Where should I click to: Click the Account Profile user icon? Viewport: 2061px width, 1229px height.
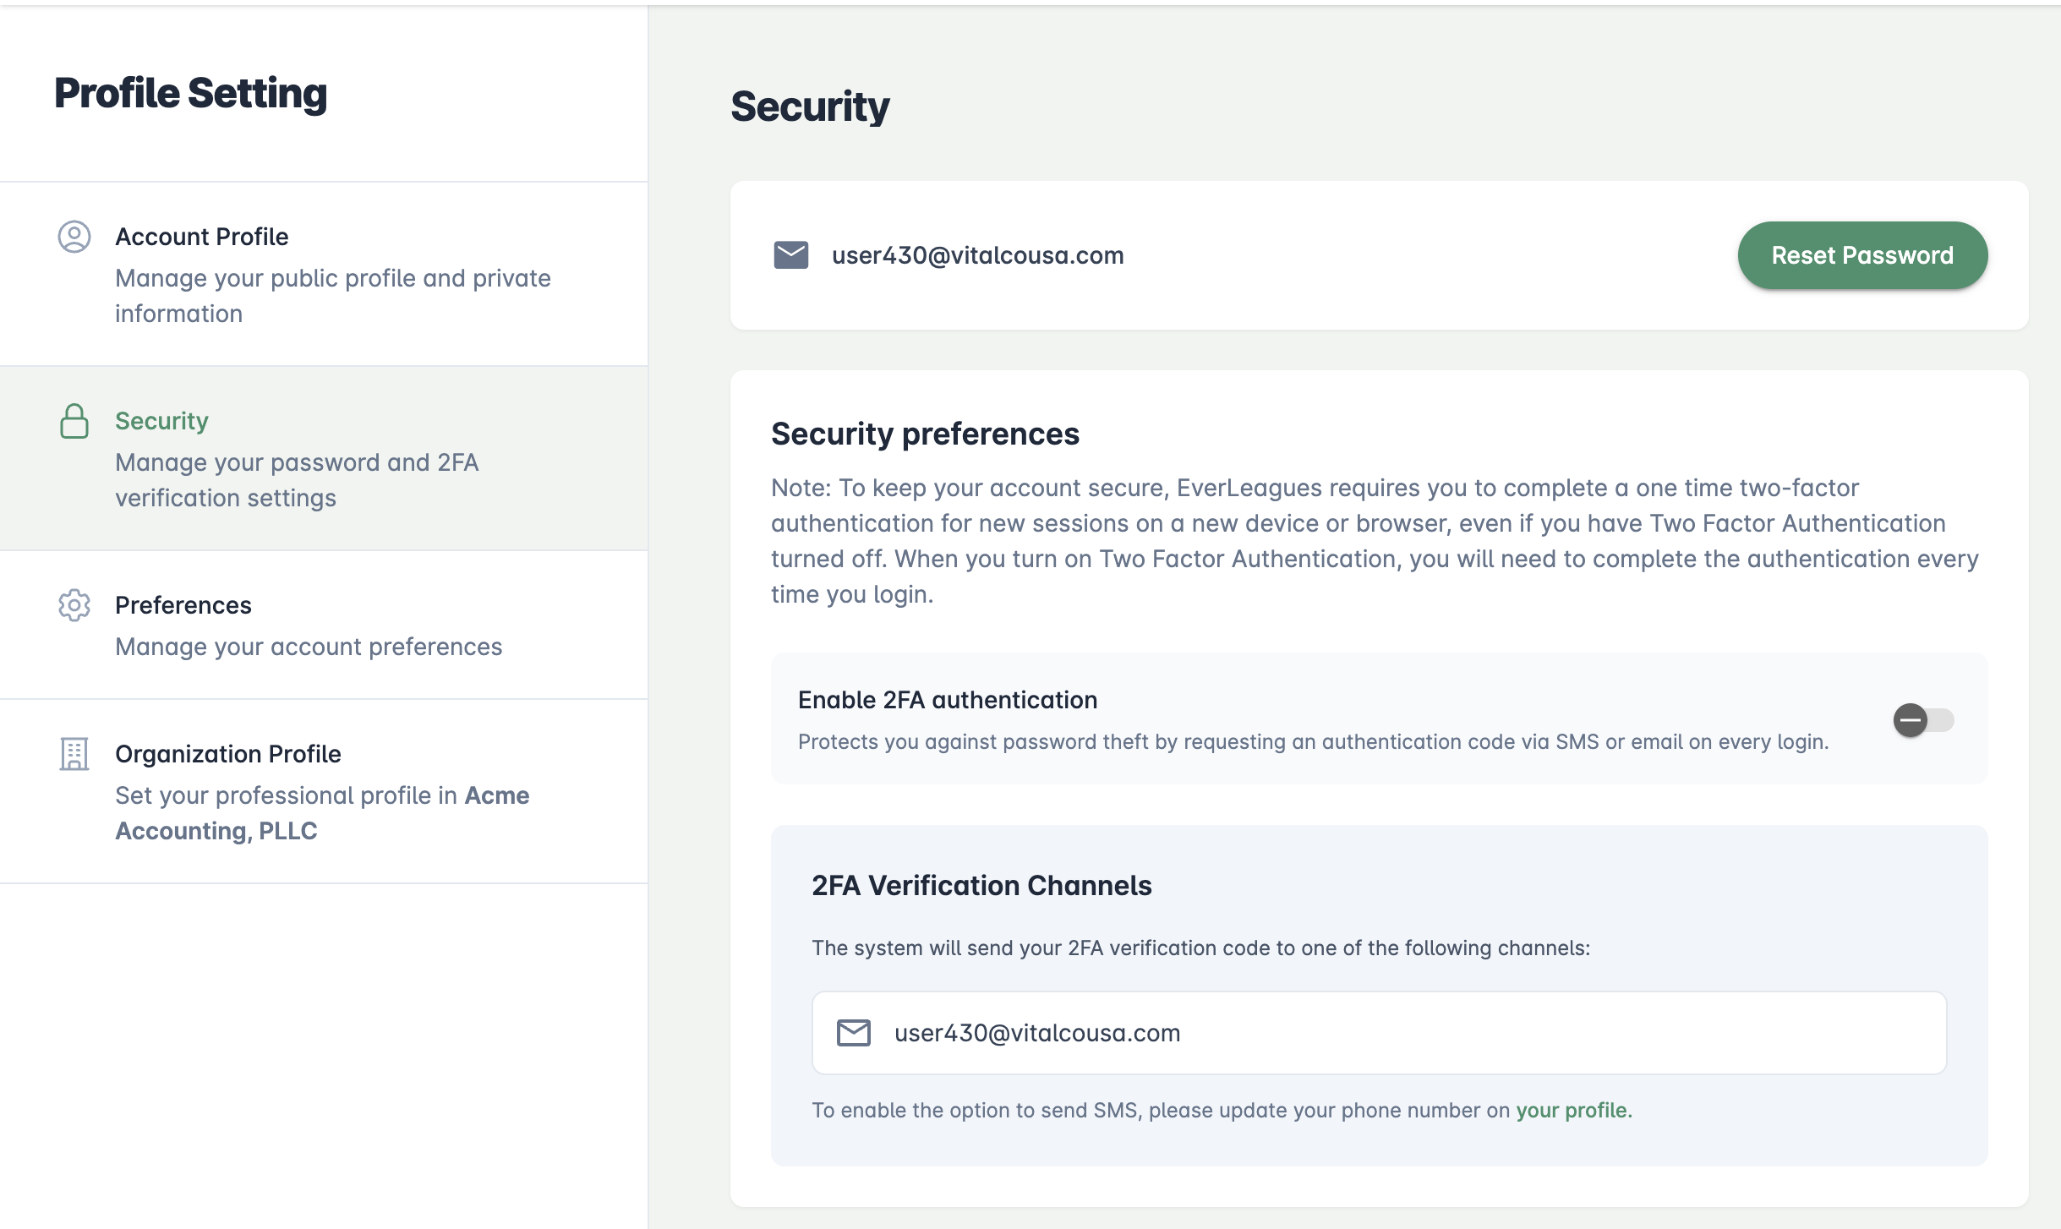(74, 237)
